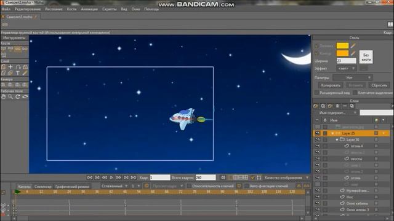Select the curvature arc tool
The width and height of the screenshot is (394, 221).
coord(18,67)
